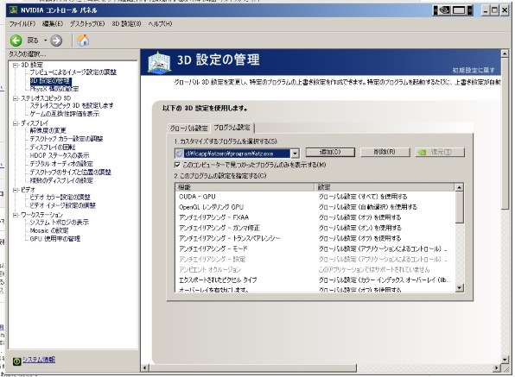Select the antialiasing transparency row

click(315, 238)
